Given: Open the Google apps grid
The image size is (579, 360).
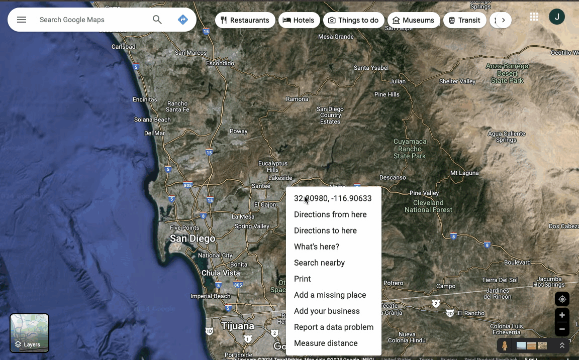Looking at the screenshot, I should coord(534,17).
